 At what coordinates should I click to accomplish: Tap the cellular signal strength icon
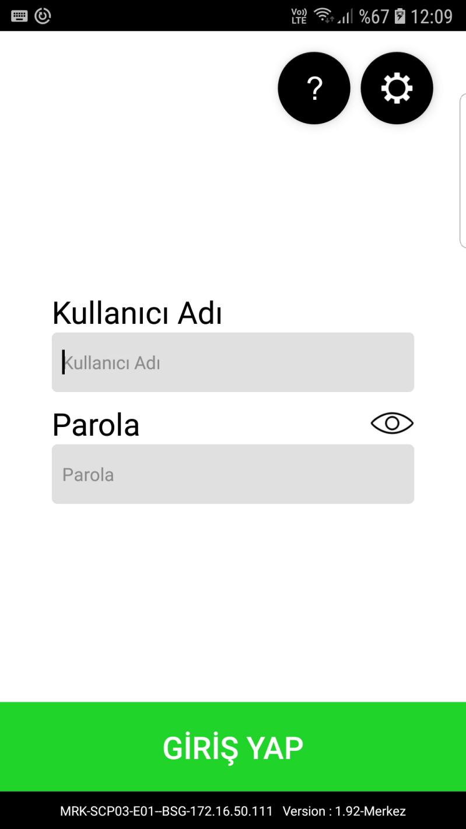pyautogui.click(x=346, y=16)
